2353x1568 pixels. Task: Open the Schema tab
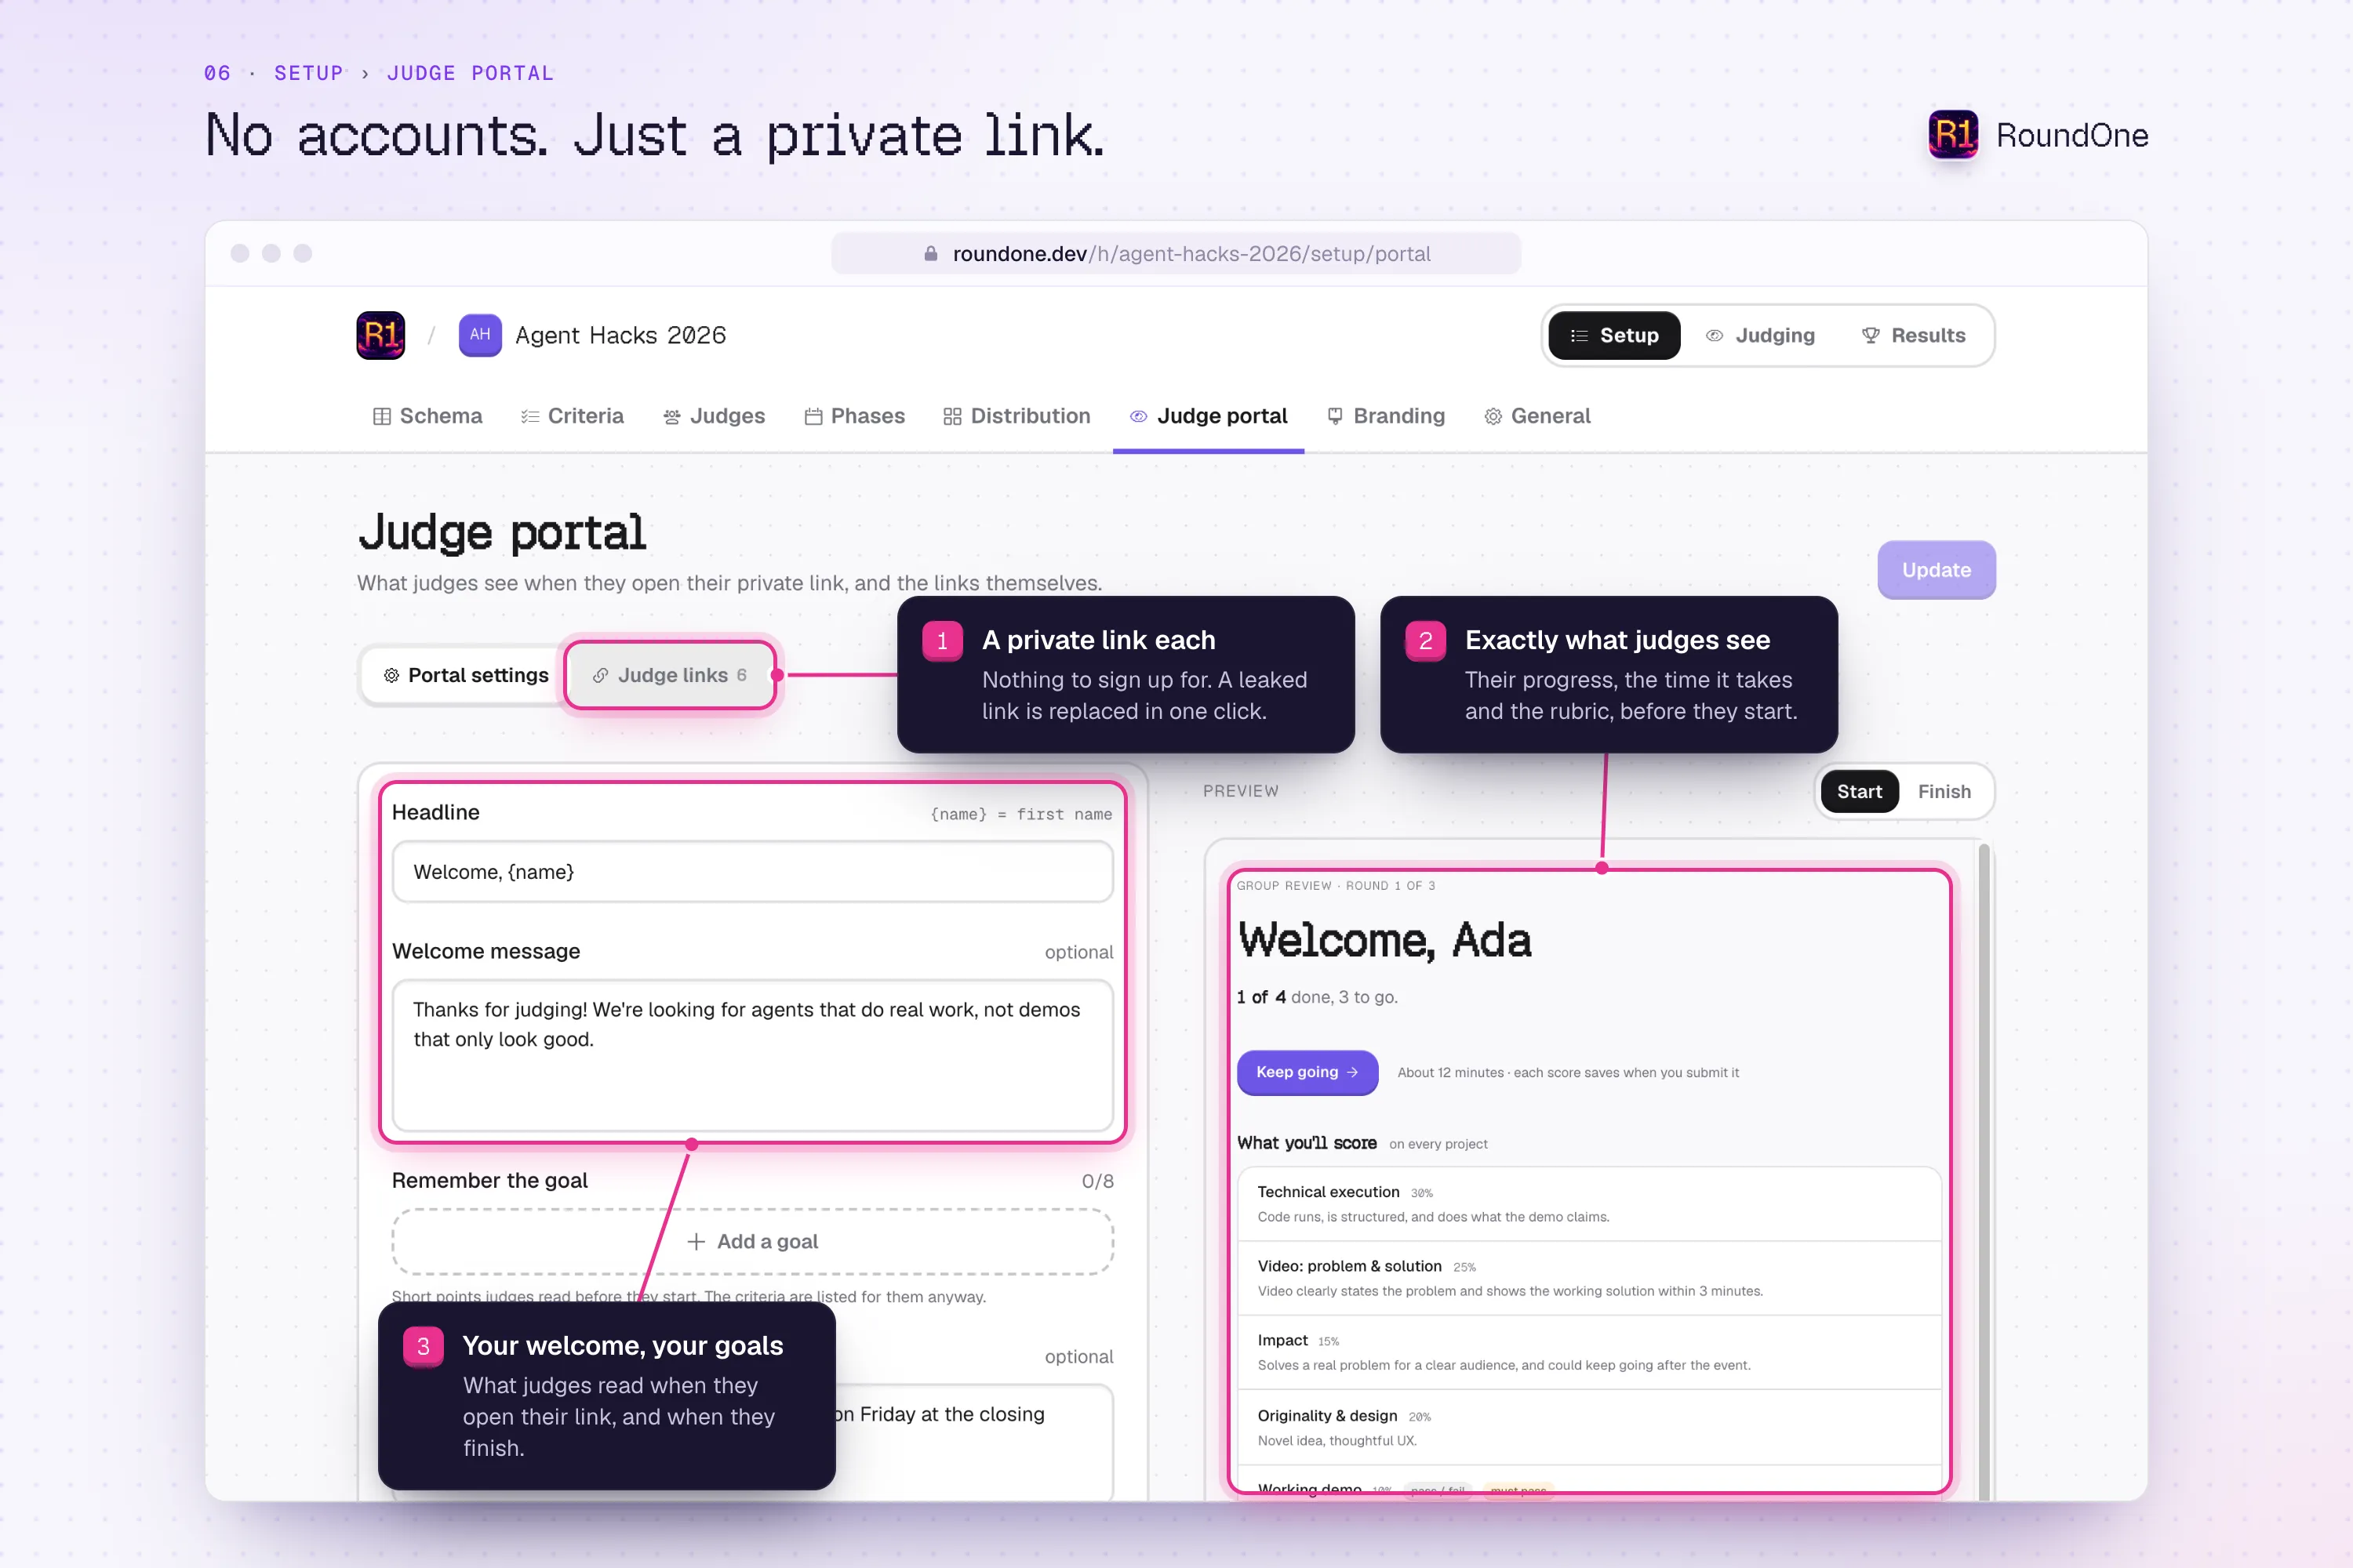click(427, 416)
